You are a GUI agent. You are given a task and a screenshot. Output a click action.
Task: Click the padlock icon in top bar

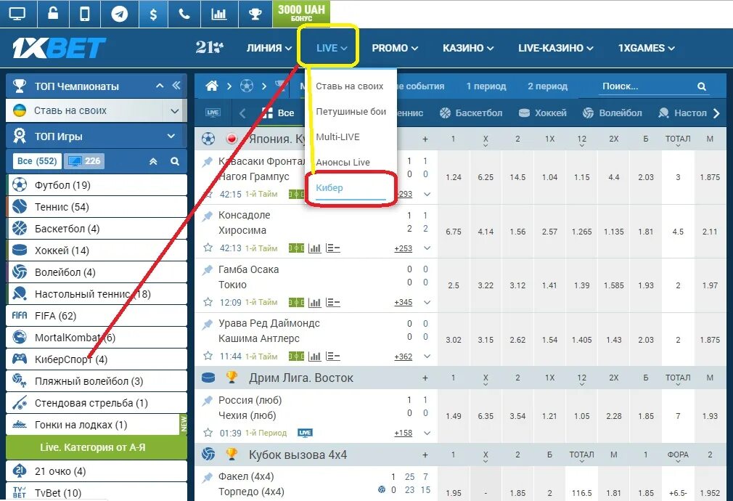(x=53, y=13)
